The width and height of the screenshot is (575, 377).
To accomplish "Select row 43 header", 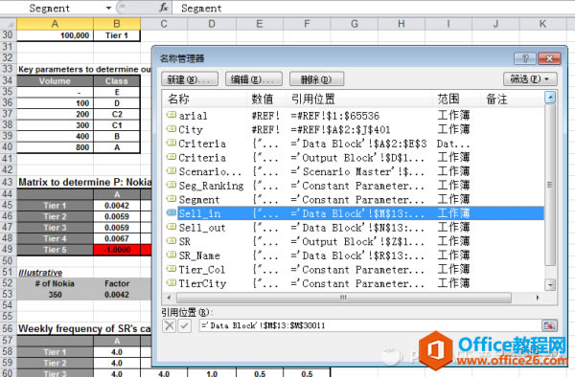I will click(x=8, y=182).
